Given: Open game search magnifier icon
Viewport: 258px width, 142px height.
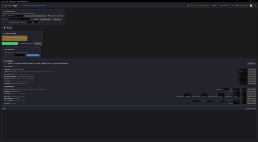Looking at the screenshot, I should (x=52, y=16).
